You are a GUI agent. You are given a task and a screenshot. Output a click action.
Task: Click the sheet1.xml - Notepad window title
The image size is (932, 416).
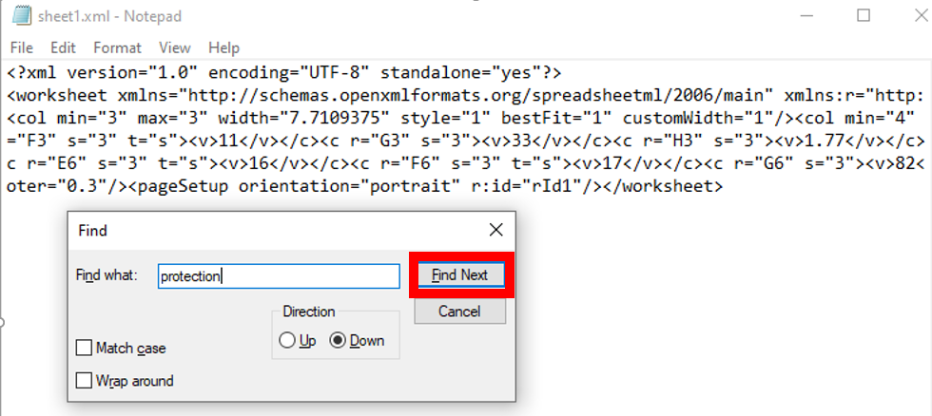pos(109,16)
